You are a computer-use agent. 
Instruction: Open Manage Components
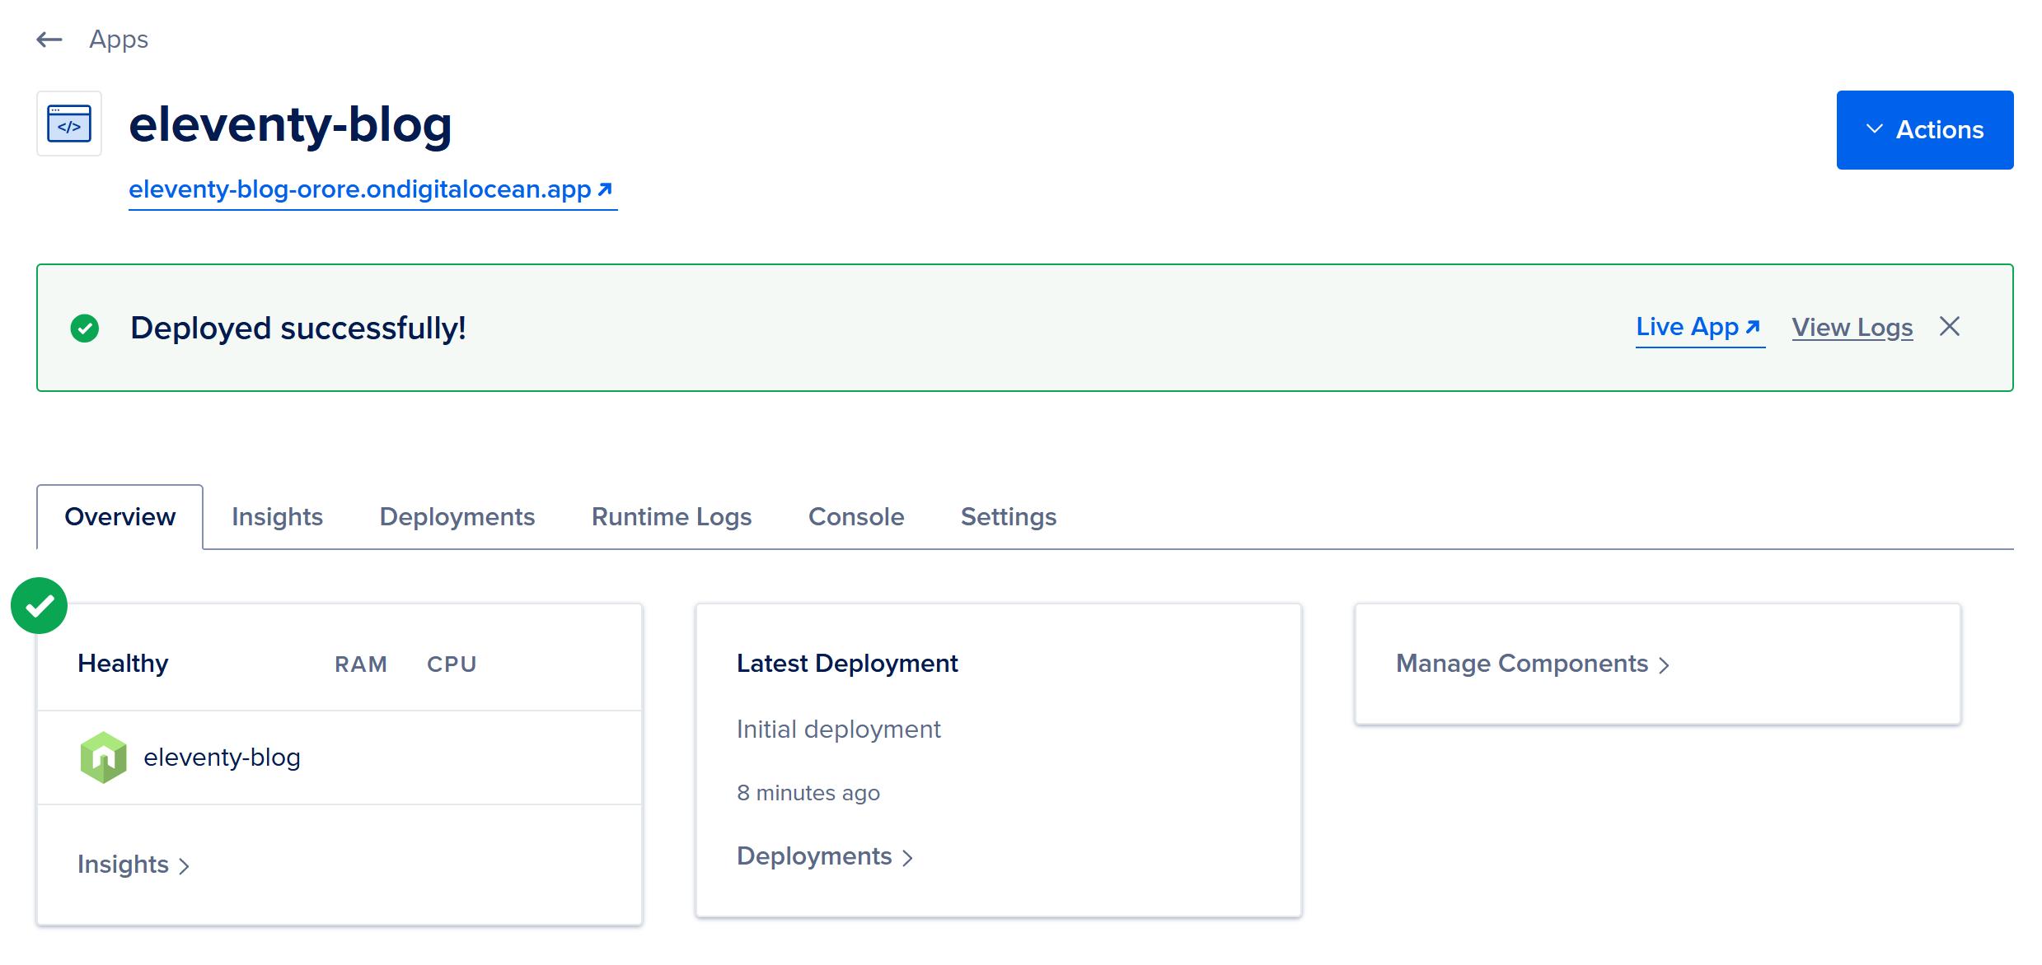1532,664
